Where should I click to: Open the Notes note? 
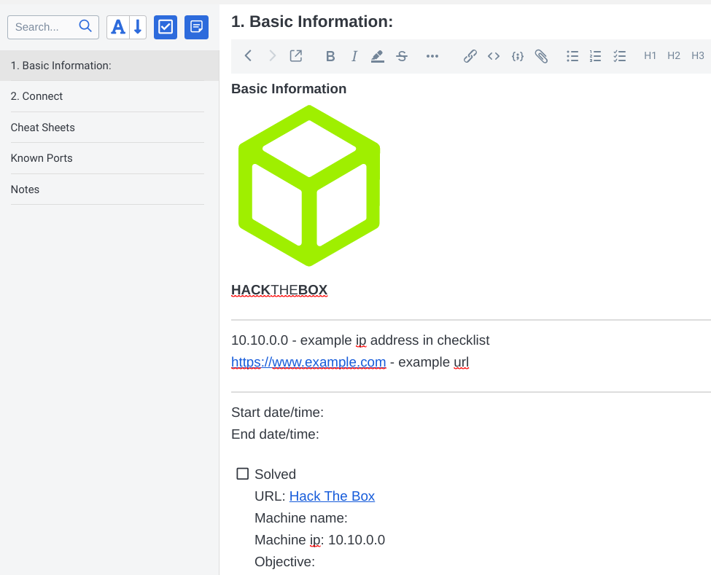click(x=109, y=189)
